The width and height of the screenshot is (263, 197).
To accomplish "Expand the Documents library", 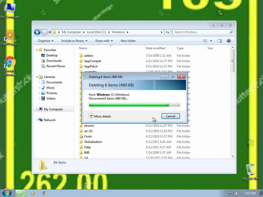I will [x=39, y=82].
